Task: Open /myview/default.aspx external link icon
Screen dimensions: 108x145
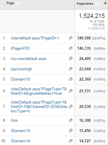Action: [71, 59]
